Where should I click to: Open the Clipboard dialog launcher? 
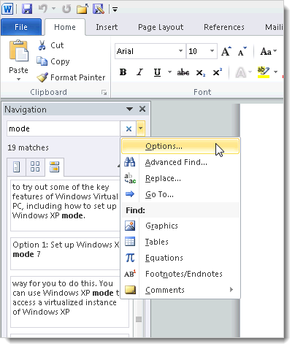[x=104, y=92]
